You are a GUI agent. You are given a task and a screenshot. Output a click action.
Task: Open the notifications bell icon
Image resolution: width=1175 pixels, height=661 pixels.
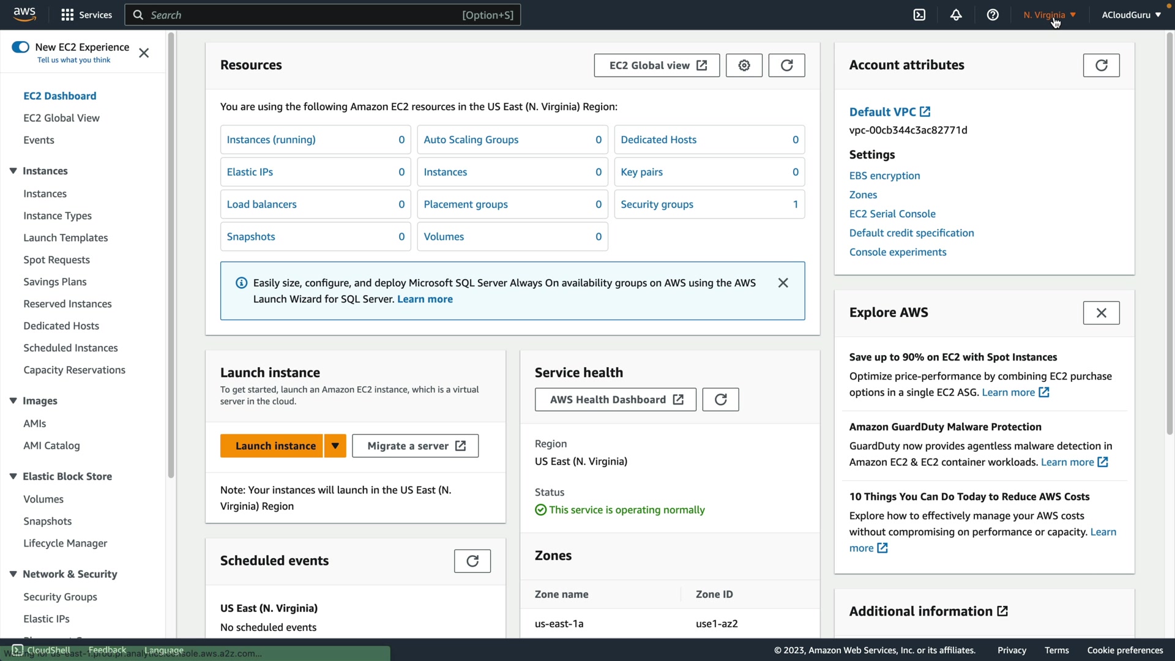point(956,15)
